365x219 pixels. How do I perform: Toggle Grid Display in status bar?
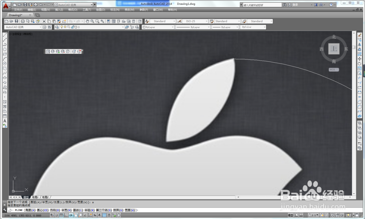point(61,215)
